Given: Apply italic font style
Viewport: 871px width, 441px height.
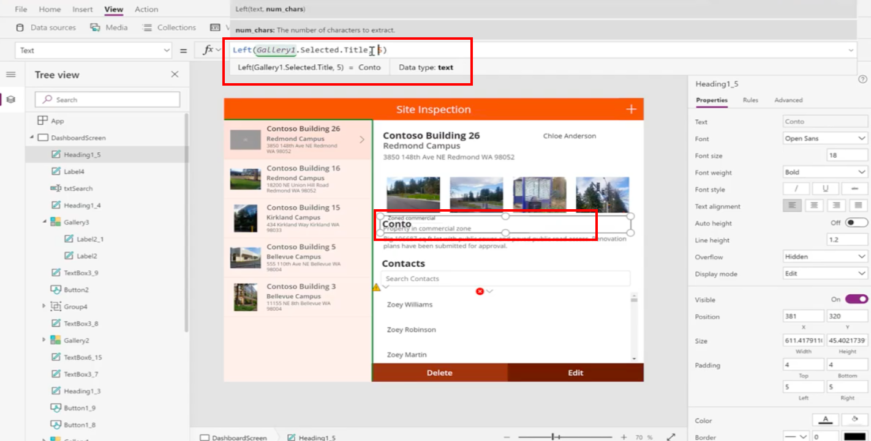Looking at the screenshot, I should point(796,189).
